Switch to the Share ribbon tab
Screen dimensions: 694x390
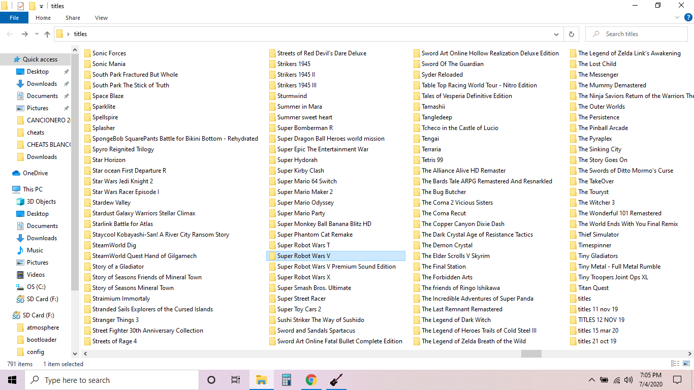tap(73, 18)
